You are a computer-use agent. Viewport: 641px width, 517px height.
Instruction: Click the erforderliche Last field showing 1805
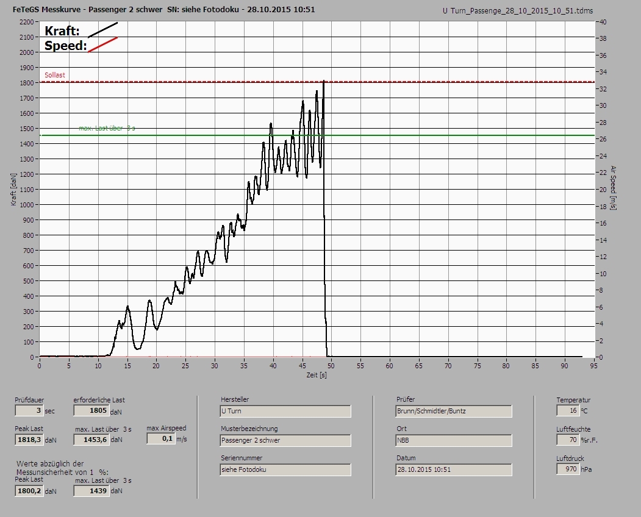point(91,410)
